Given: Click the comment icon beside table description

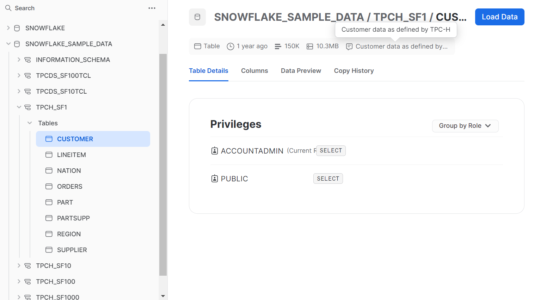Looking at the screenshot, I should pyautogui.click(x=349, y=47).
